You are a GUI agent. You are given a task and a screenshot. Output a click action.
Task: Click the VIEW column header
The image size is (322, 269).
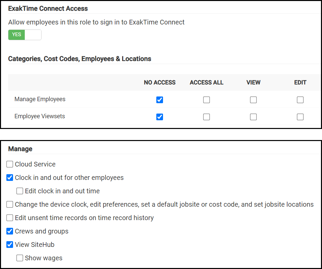click(x=253, y=82)
